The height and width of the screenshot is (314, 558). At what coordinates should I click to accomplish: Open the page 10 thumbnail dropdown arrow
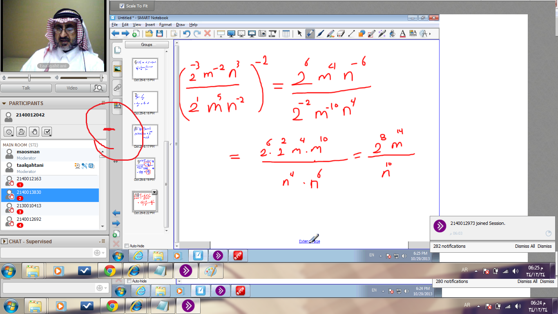pyautogui.click(x=154, y=192)
